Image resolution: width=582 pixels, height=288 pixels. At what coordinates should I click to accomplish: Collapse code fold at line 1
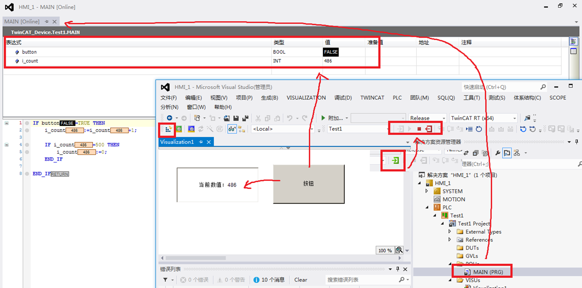[6, 123]
